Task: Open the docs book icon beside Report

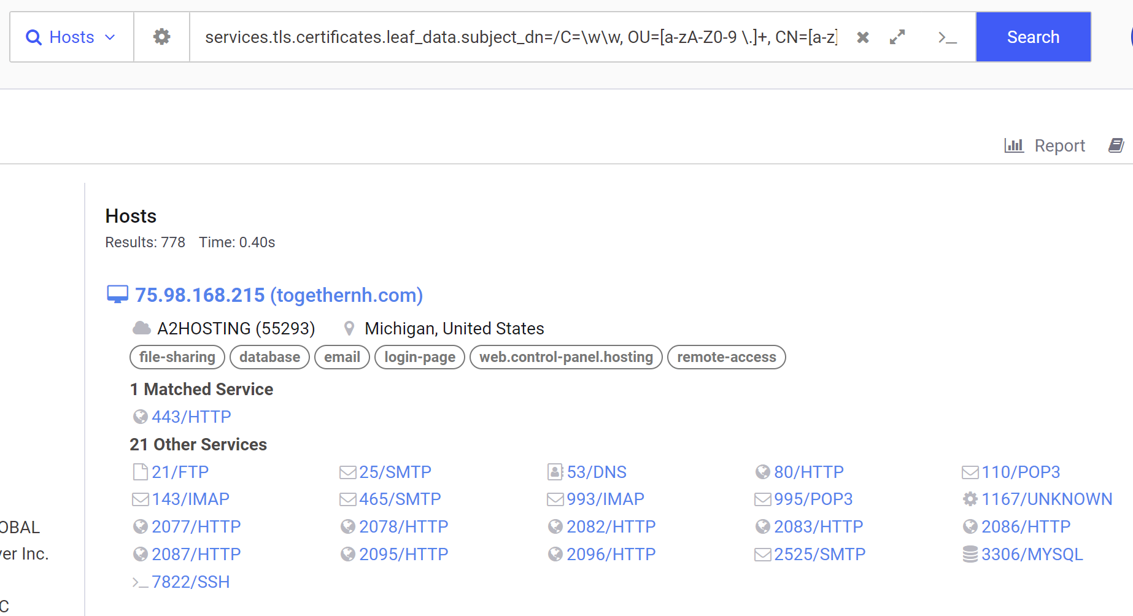Action: [x=1116, y=145]
